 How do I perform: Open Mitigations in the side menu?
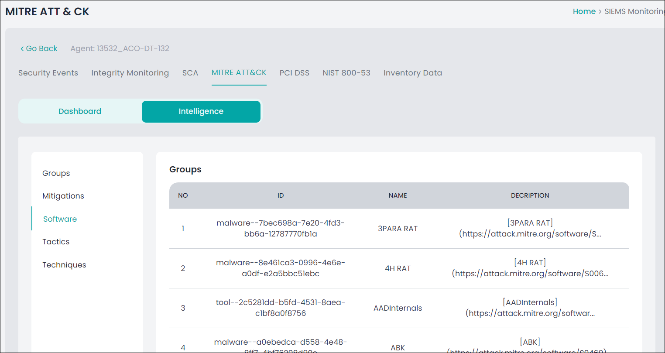pos(63,196)
